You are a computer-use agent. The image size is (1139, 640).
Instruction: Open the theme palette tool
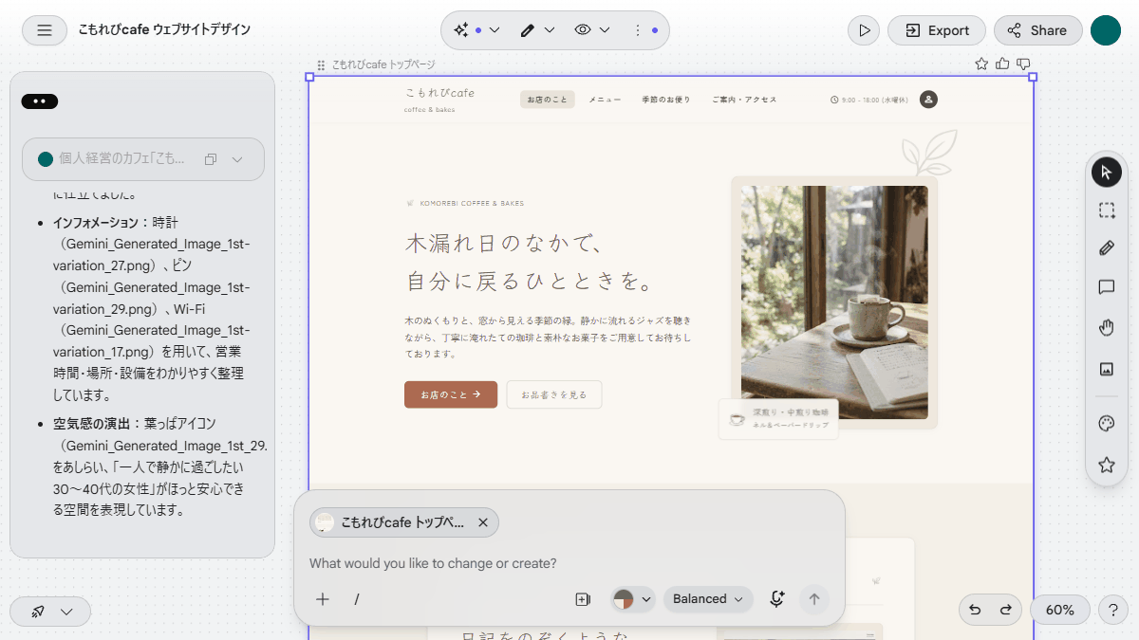[x=1106, y=424]
